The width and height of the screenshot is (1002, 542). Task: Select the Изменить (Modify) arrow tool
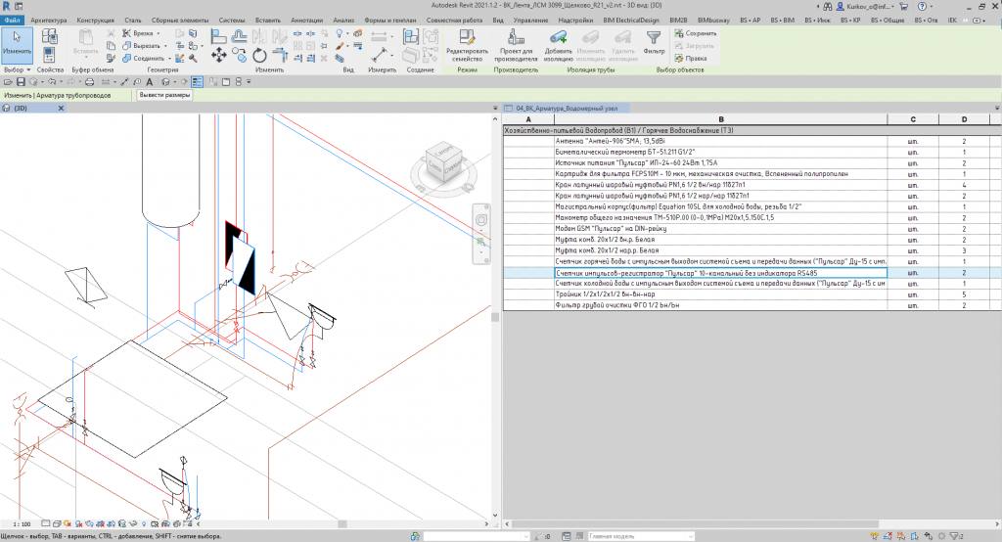pyautogui.click(x=18, y=43)
